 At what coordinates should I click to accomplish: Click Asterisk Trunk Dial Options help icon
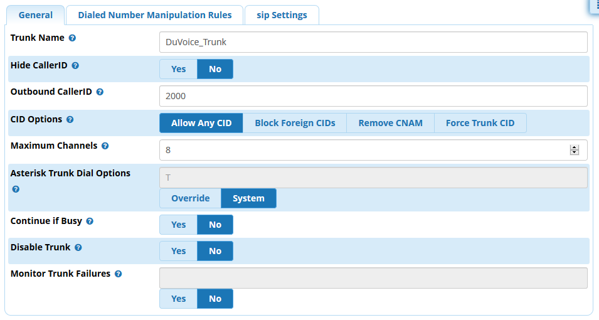tap(16, 189)
